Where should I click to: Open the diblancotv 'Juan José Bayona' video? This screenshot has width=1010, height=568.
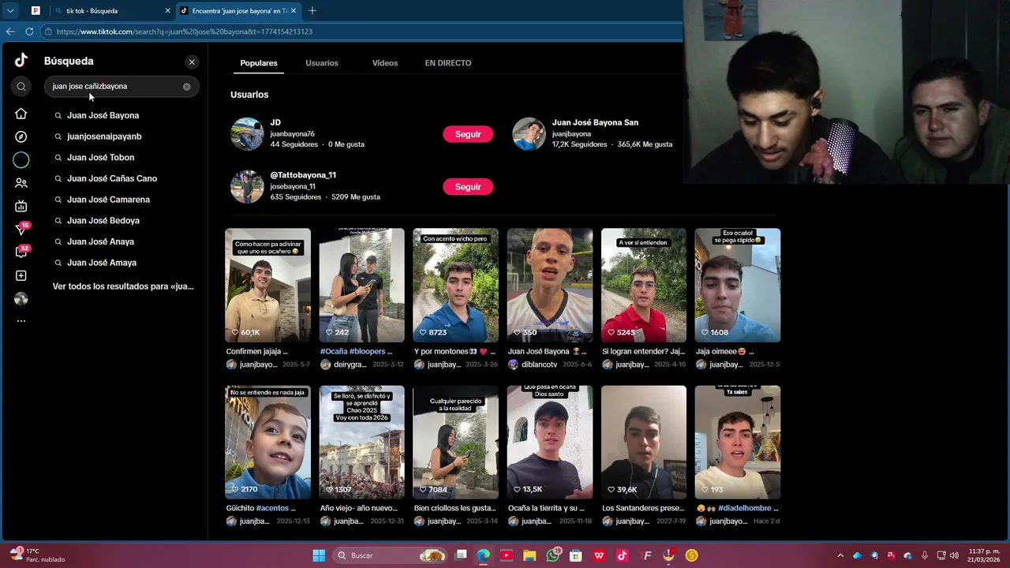tap(550, 286)
